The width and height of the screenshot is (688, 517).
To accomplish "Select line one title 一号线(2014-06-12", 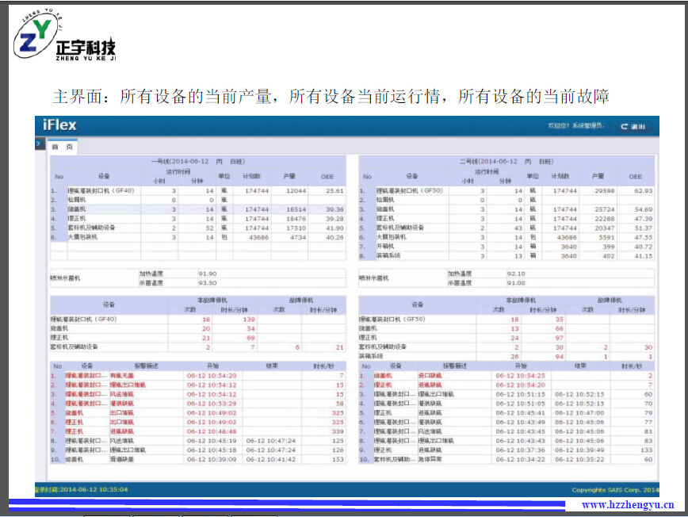I will click(180, 162).
